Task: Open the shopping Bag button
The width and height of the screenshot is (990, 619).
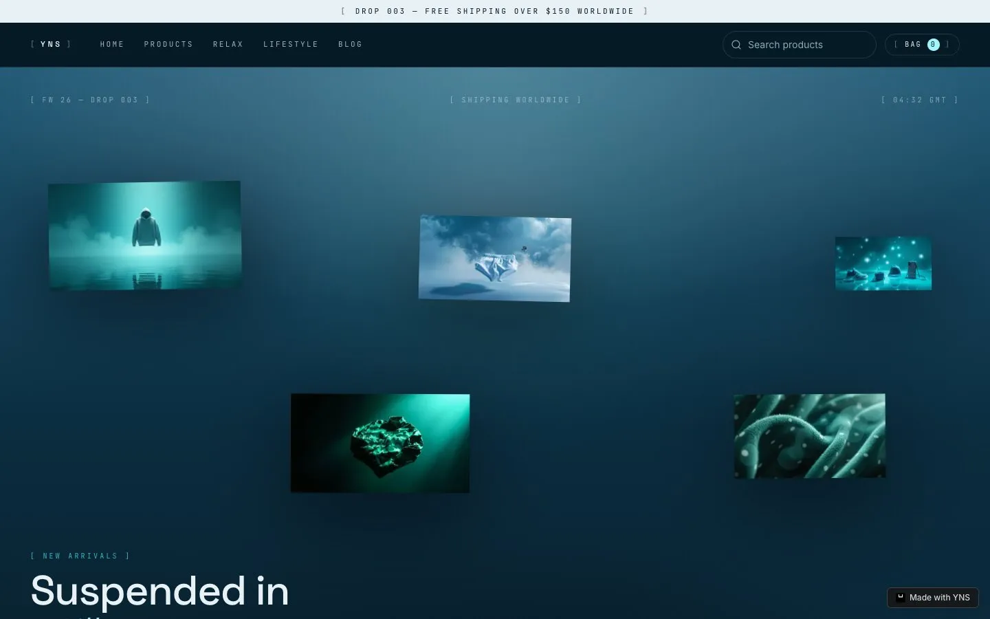Action: point(922,45)
